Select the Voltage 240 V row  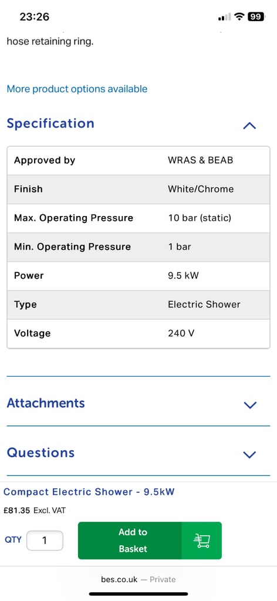click(x=138, y=333)
